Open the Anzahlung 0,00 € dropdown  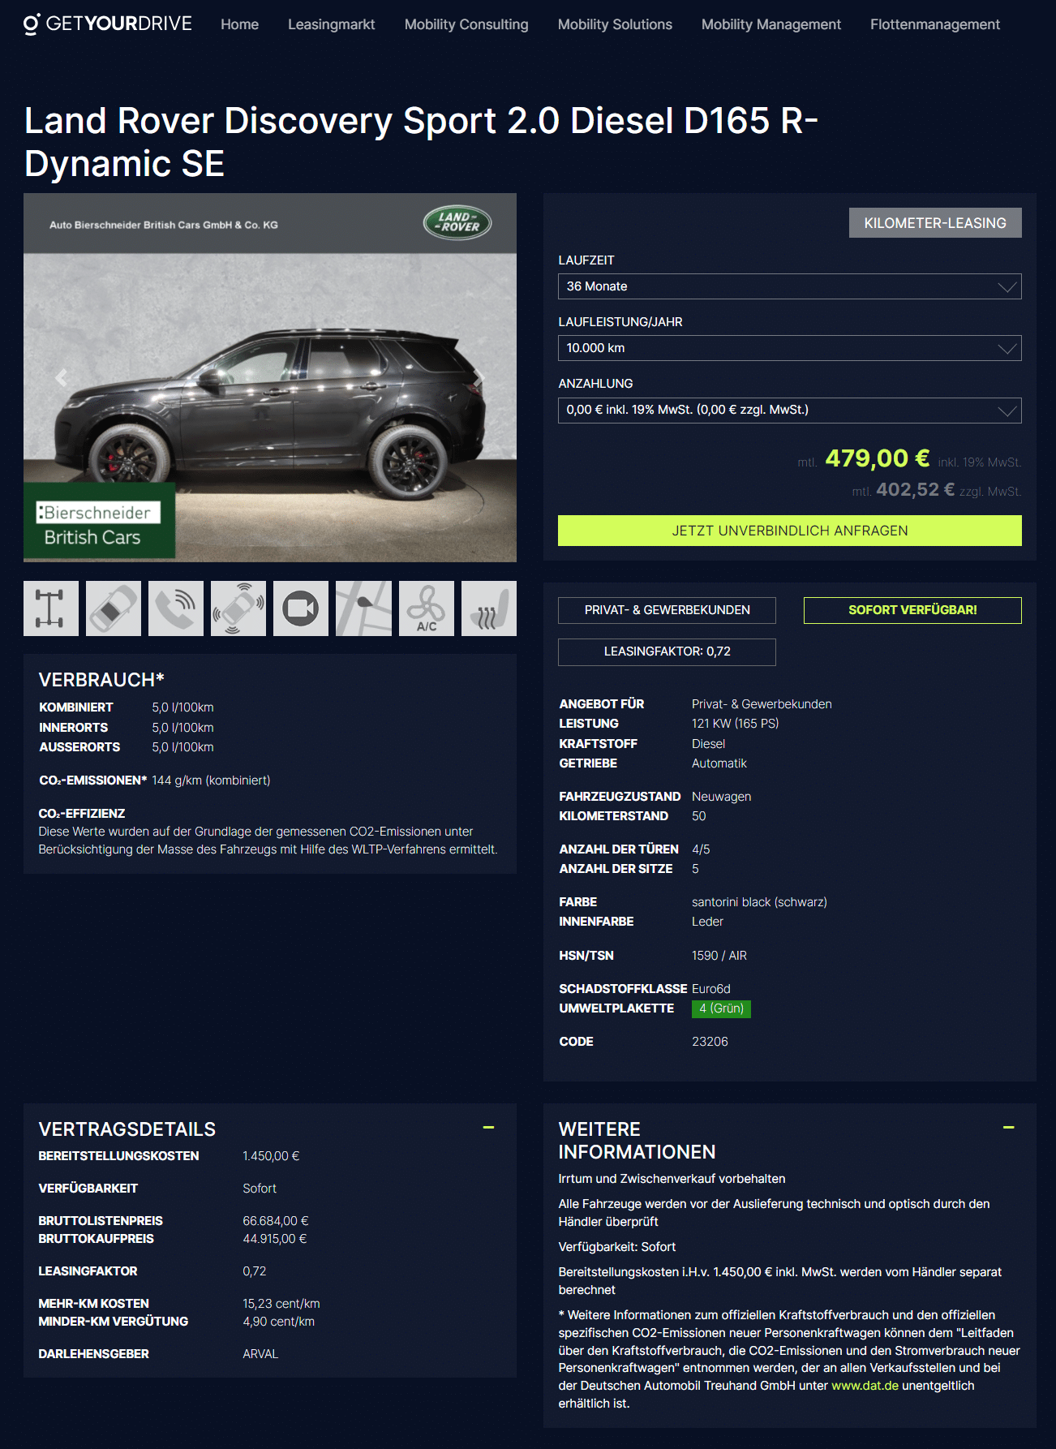point(789,410)
